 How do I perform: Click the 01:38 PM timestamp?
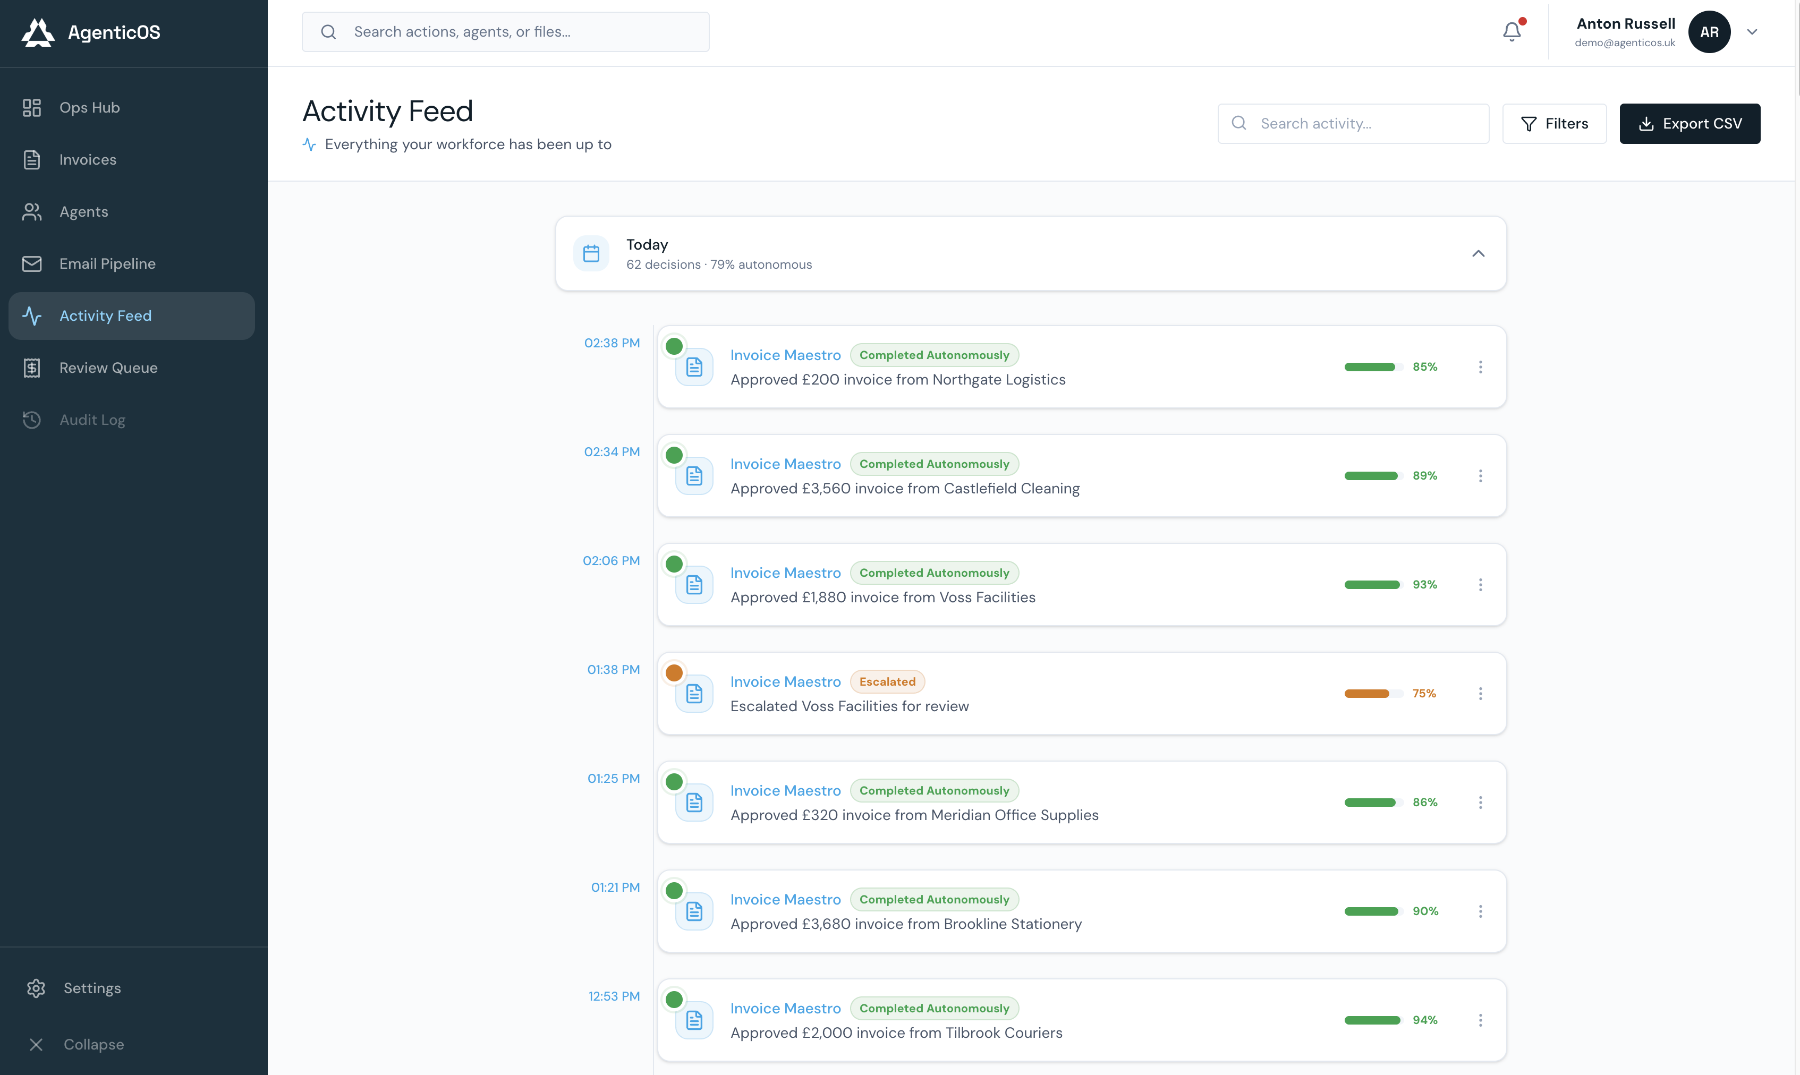[614, 669]
